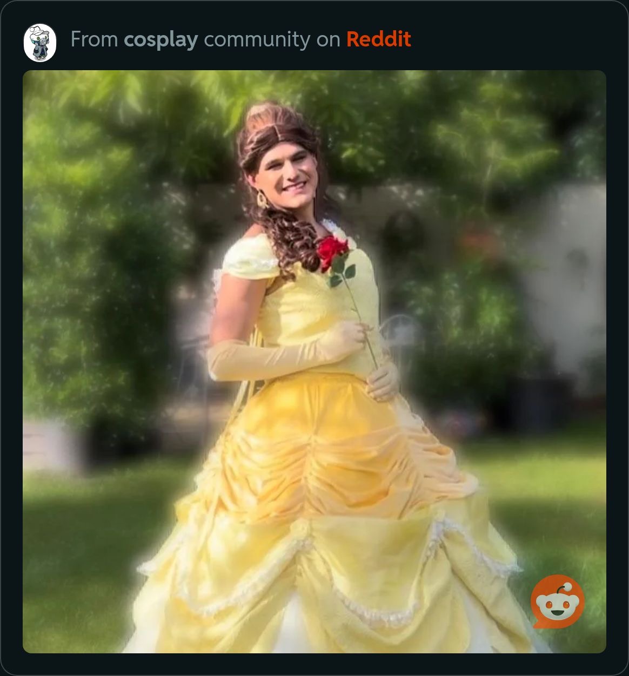The width and height of the screenshot is (629, 676).
Task: Open the orange Reddit link
Action: coord(379,39)
